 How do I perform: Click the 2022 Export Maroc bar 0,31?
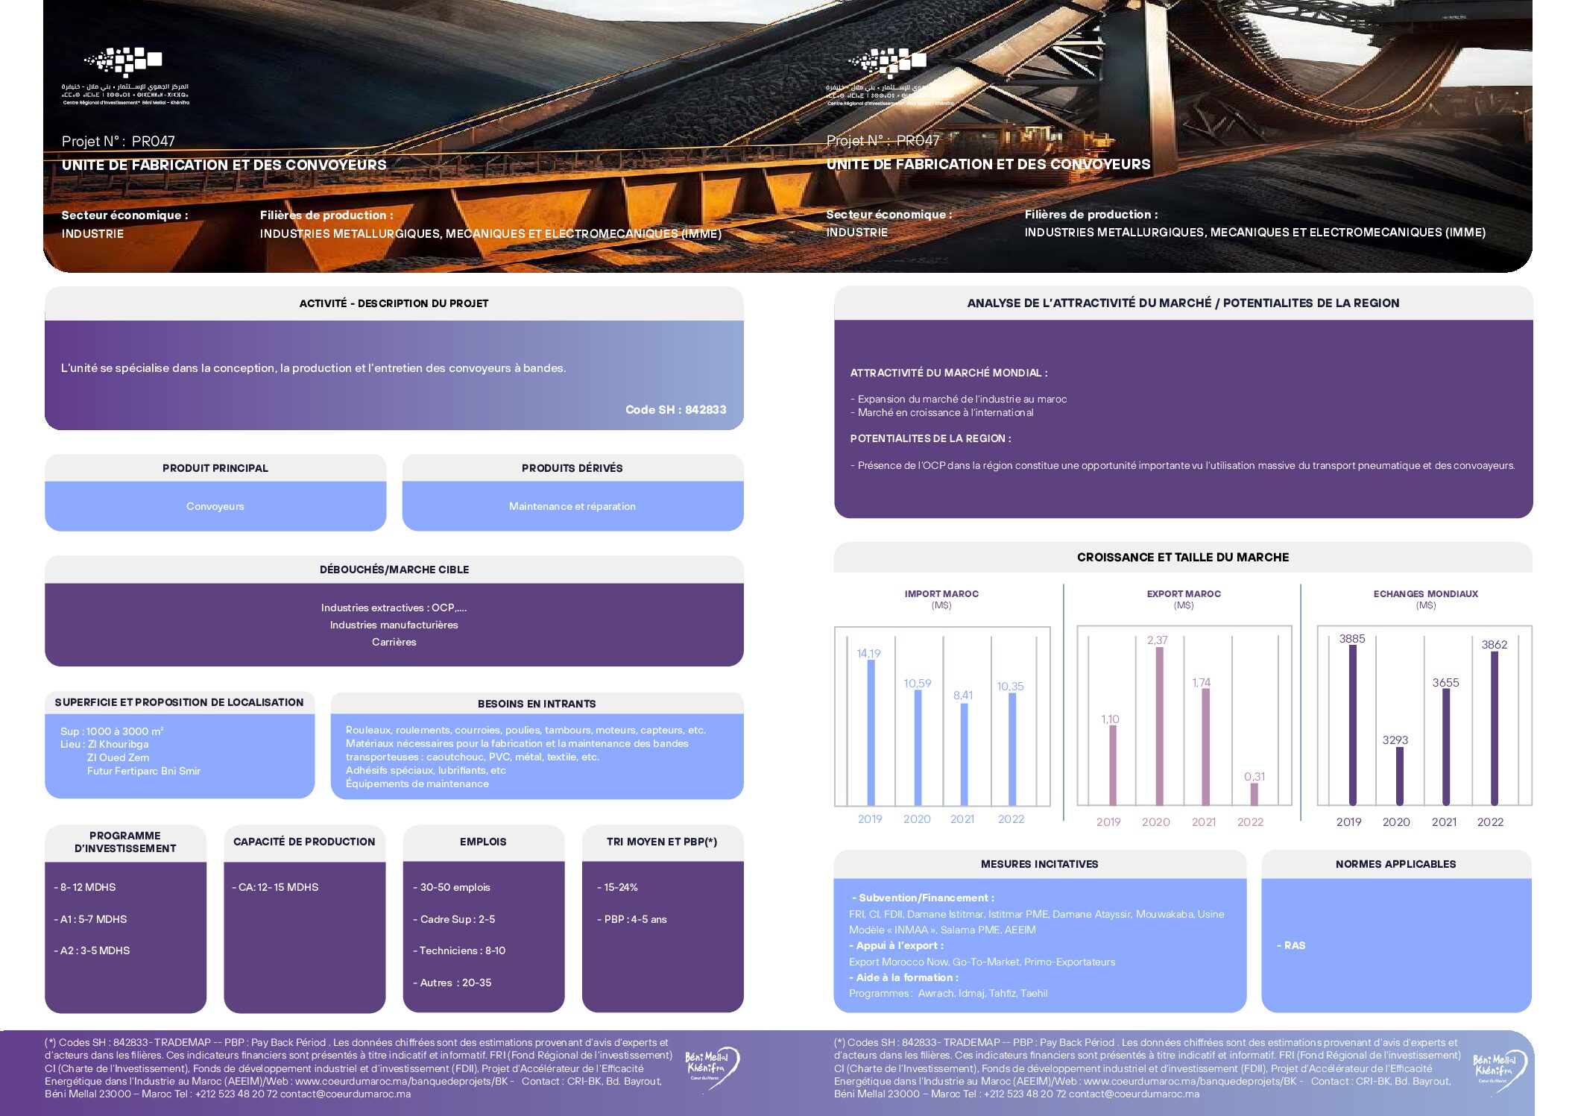(1254, 794)
